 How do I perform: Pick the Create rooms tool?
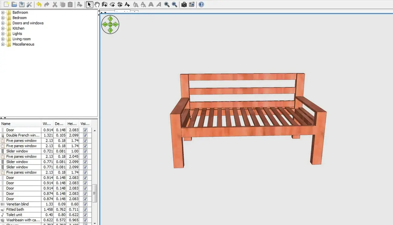tap(112, 4)
